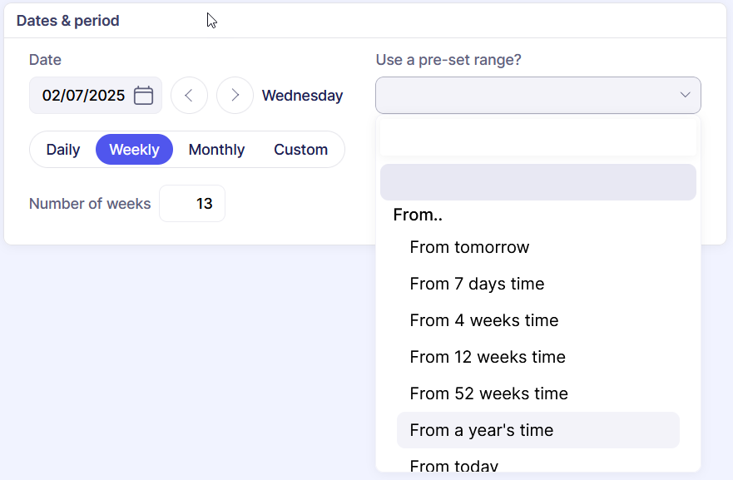Advance to next date with right arrow
733x480 pixels.
(x=235, y=96)
